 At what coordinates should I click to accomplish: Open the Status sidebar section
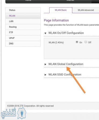click(23, 10)
